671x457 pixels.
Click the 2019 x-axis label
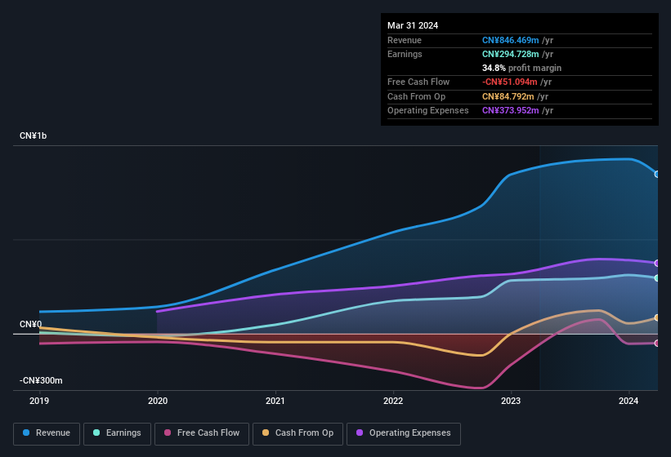[x=39, y=401]
